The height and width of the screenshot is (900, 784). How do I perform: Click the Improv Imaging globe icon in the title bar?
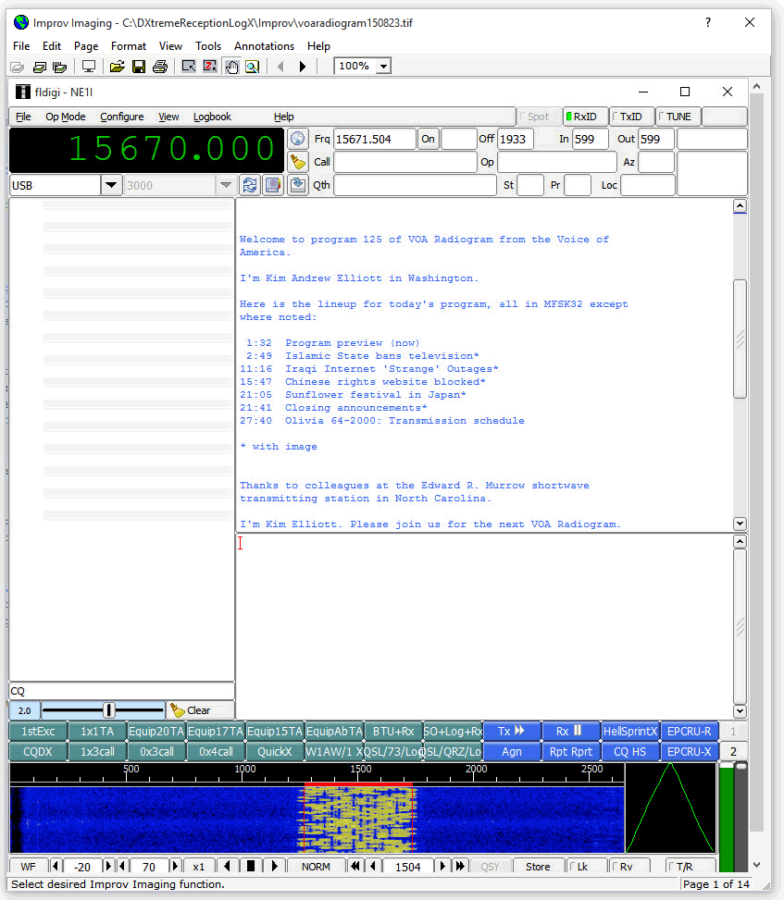click(x=21, y=22)
